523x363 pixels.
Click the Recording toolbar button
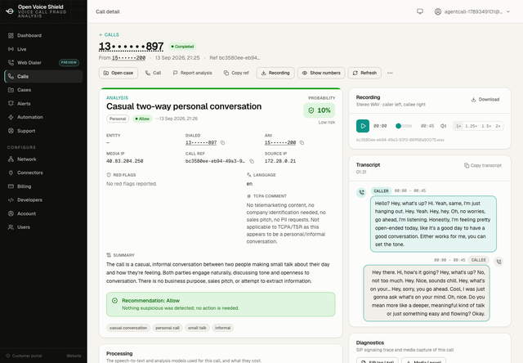(275, 73)
